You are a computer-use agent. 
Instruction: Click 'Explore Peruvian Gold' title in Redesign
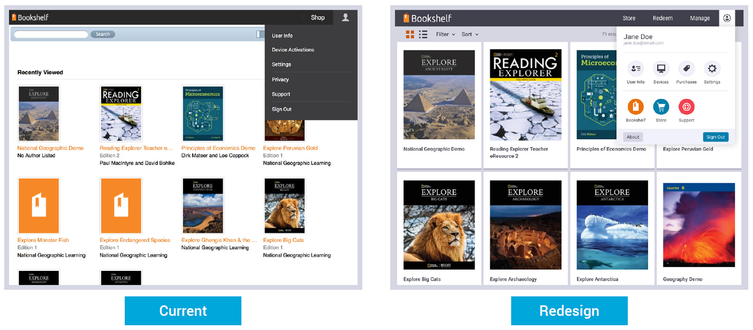pos(688,149)
